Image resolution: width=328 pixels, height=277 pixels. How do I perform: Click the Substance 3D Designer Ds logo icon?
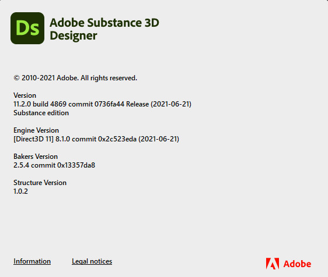click(x=27, y=28)
